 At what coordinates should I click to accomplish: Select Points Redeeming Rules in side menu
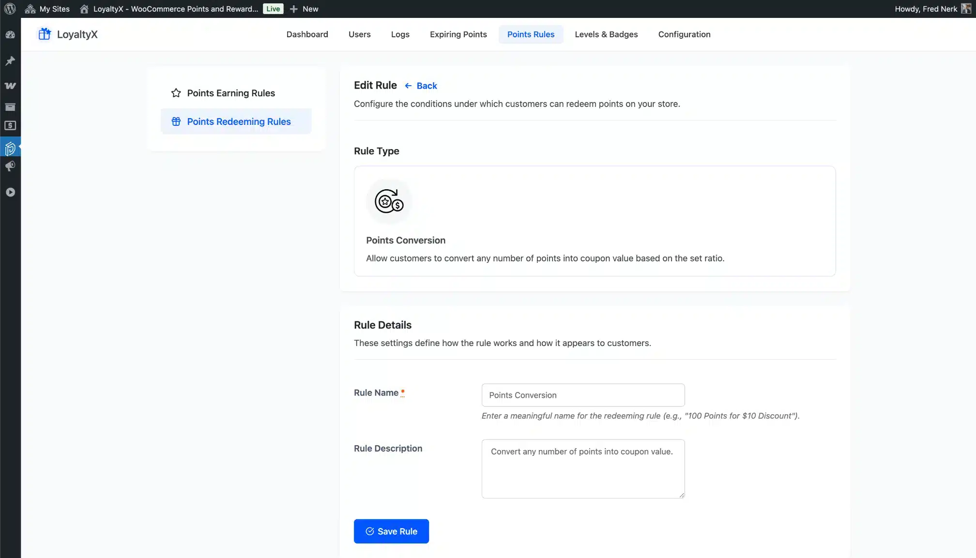coord(236,121)
